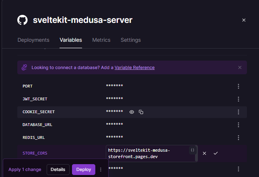Click the masked value of REDIS_URL
The width and height of the screenshot is (259, 177).
pos(115,137)
